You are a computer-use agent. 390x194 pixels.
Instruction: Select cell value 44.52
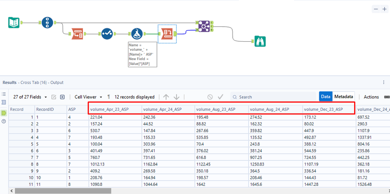pyautogui.click(x=168, y=123)
